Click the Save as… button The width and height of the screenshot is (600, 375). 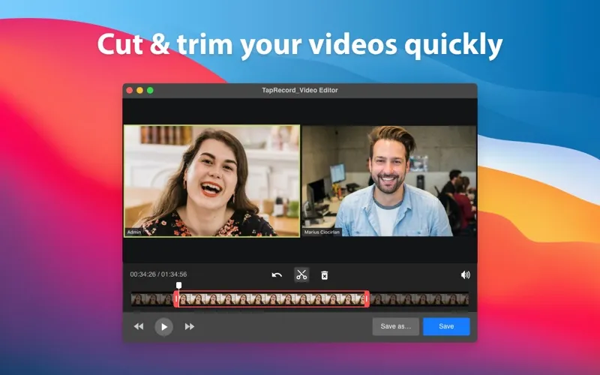[x=396, y=326]
